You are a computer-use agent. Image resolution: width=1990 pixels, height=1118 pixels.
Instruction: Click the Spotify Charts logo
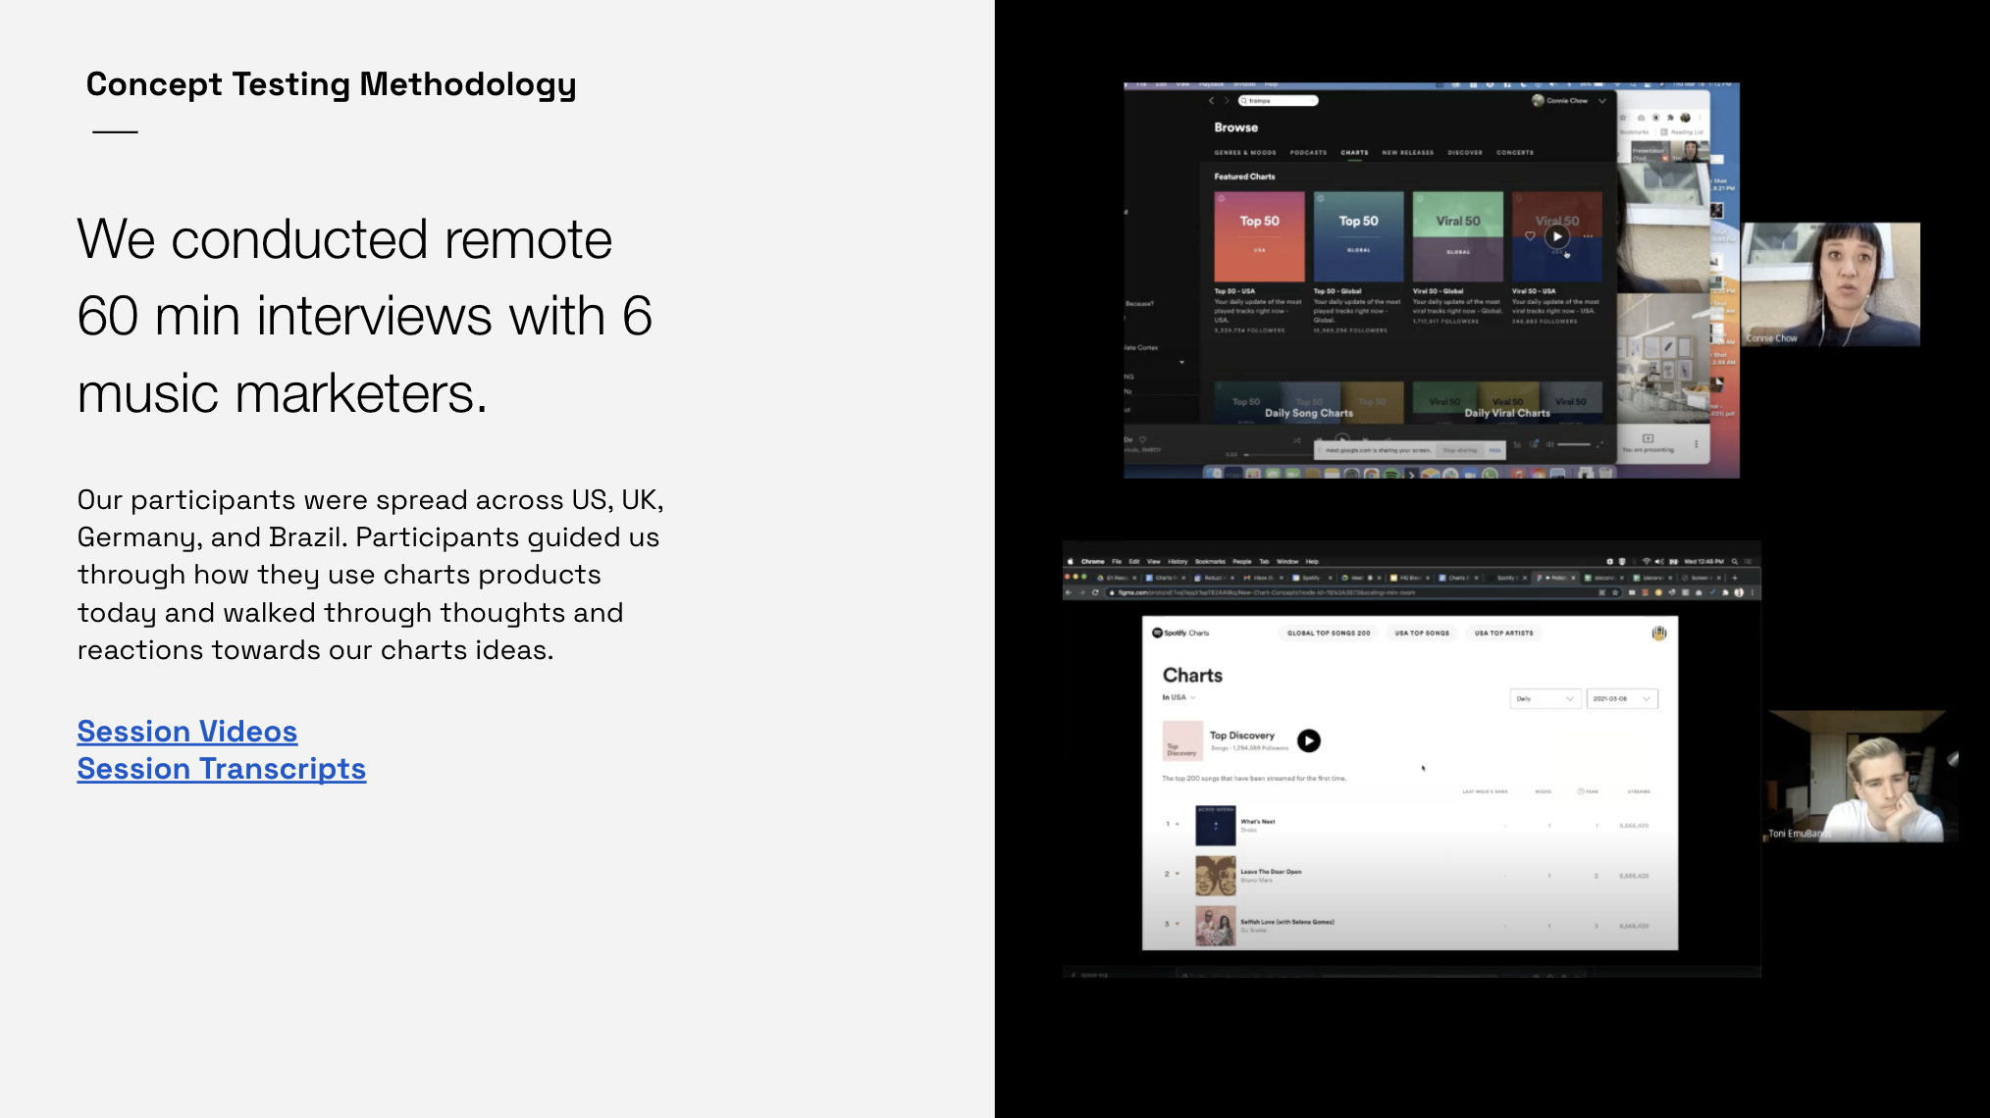click(x=1180, y=633)
